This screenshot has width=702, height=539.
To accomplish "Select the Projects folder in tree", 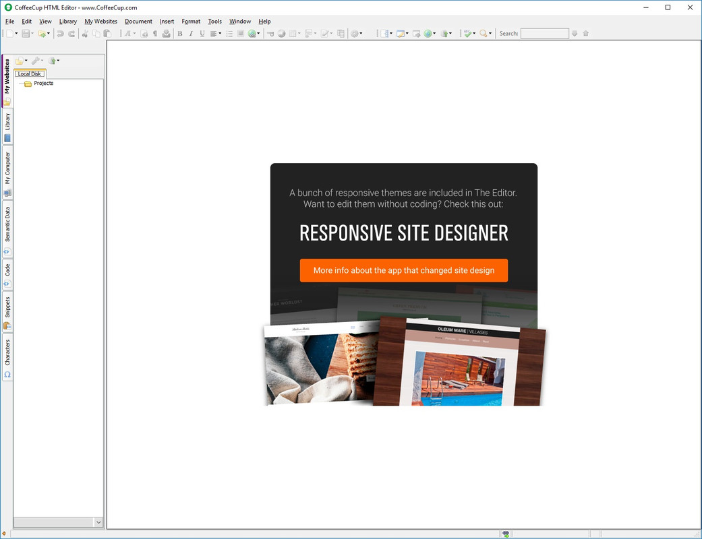I will pos(43,83).
